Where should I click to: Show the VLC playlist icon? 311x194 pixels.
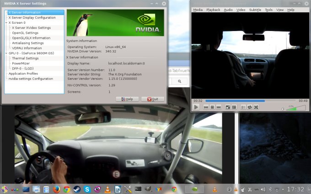[x=243, y=107]
